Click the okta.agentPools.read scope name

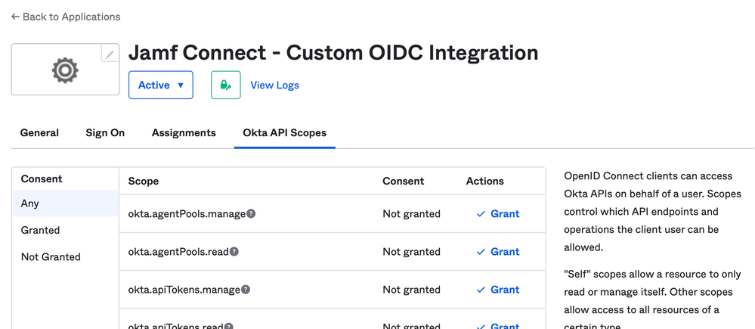click(178, 251)
